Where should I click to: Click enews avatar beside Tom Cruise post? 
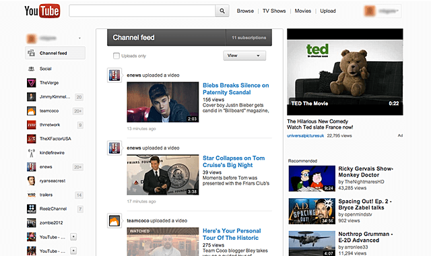coord(114,148)
